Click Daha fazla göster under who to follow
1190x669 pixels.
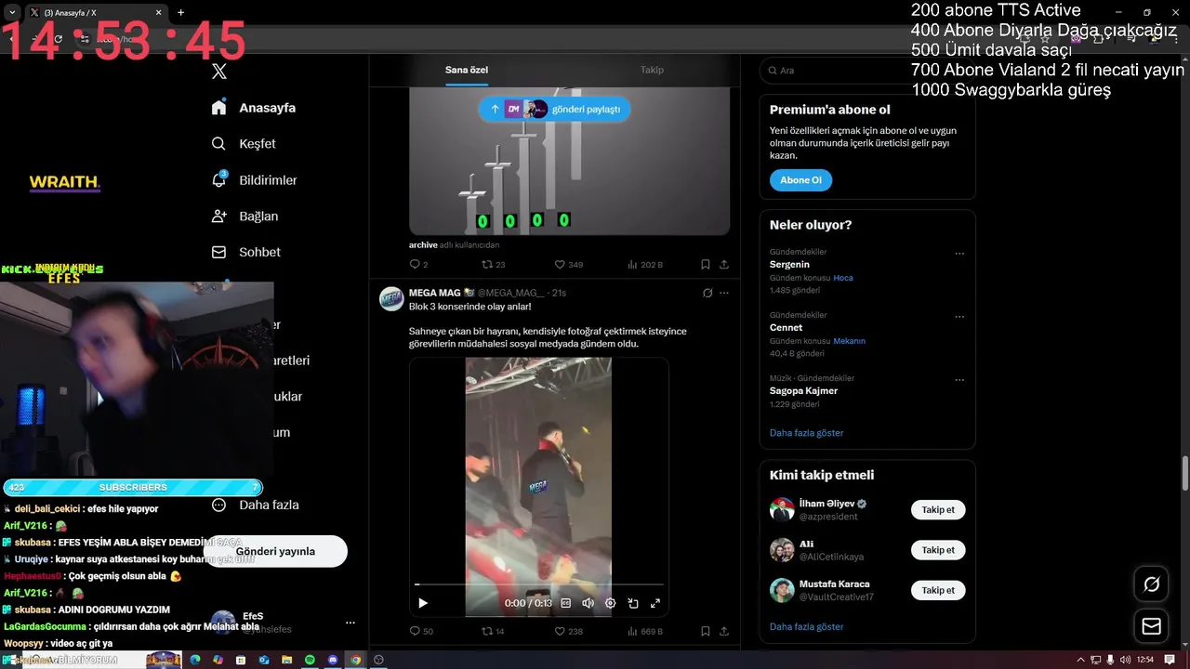[x=806, y=627]
